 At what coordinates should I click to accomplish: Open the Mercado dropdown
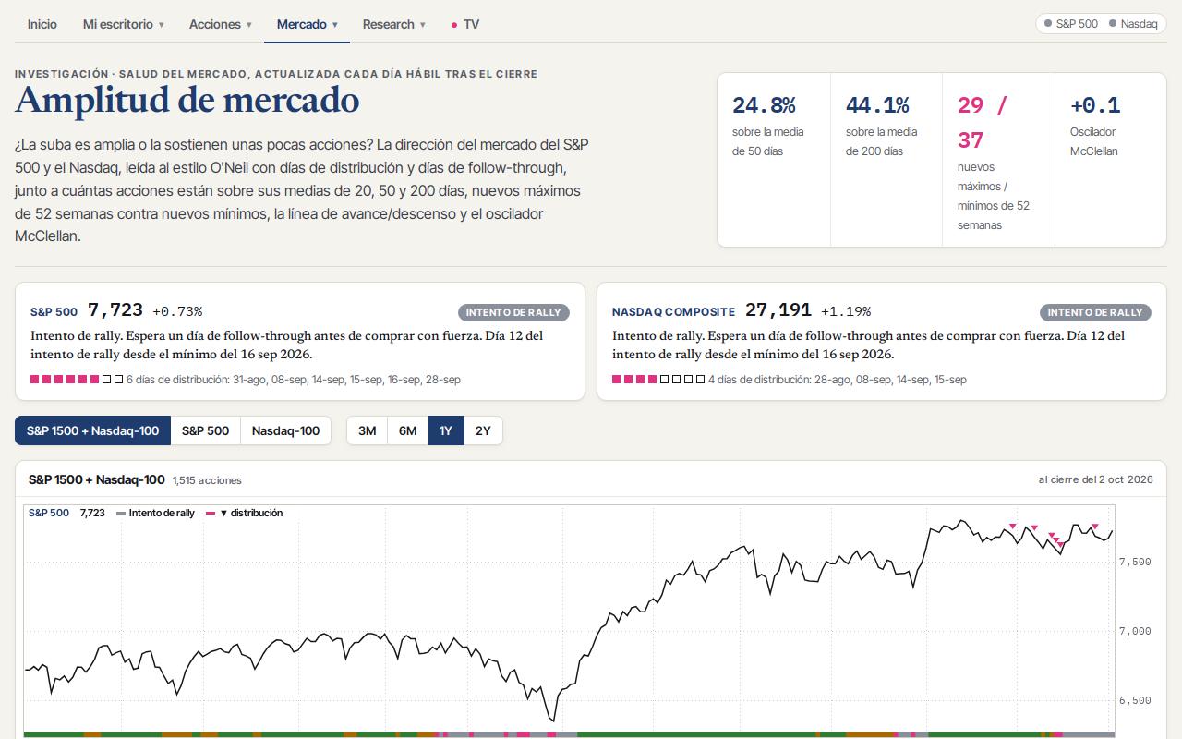pos(308,25)
